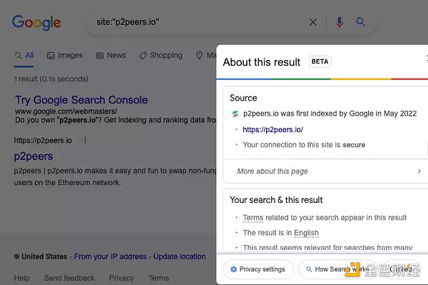Visit https://p2peers.io/ link in Source panel

(273, 129)
